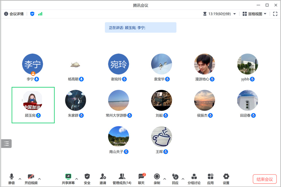Click participant name 常州大学游静
281x187 pixels.
point(116,115)
